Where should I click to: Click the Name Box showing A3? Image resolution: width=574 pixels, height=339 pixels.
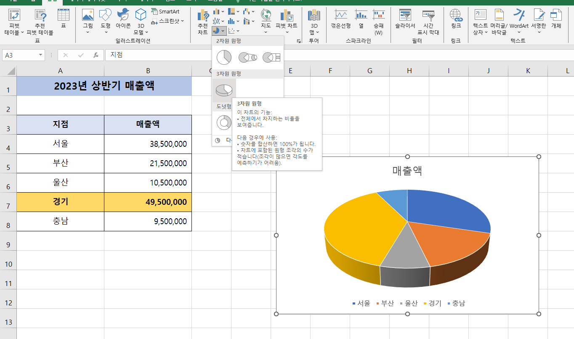20,55
